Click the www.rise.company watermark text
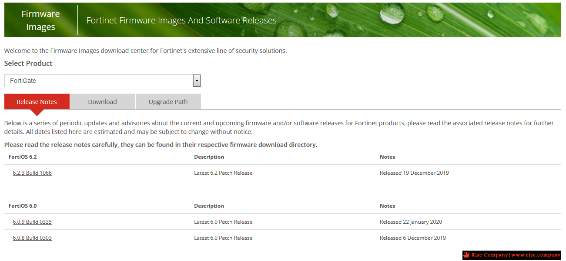Image resolution: width=566 pixels, height=261 pixels. (x=536, y=255)
